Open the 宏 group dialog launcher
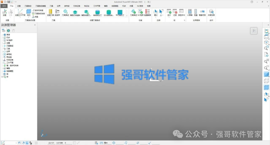 pyautogui.click(x=184, y=20)
